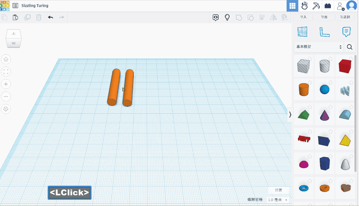The image size is (359, 206).
Task: Pick the red Text shape
Action: coord(304,138)
